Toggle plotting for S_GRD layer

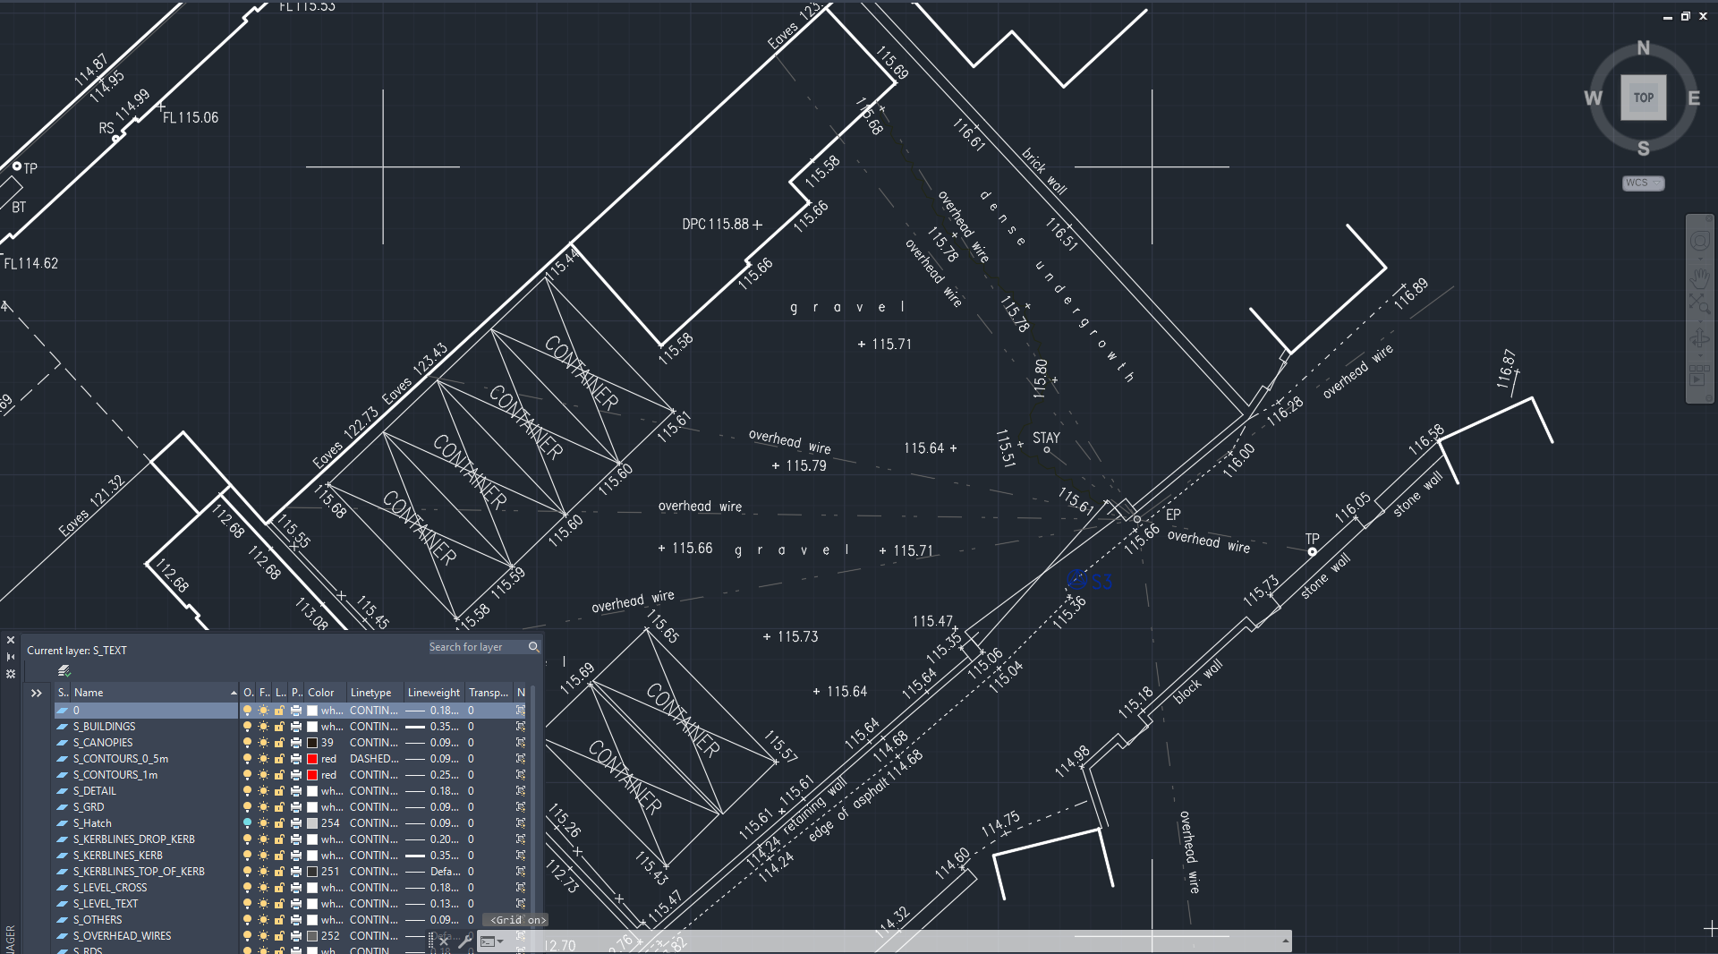pos(295,807)
